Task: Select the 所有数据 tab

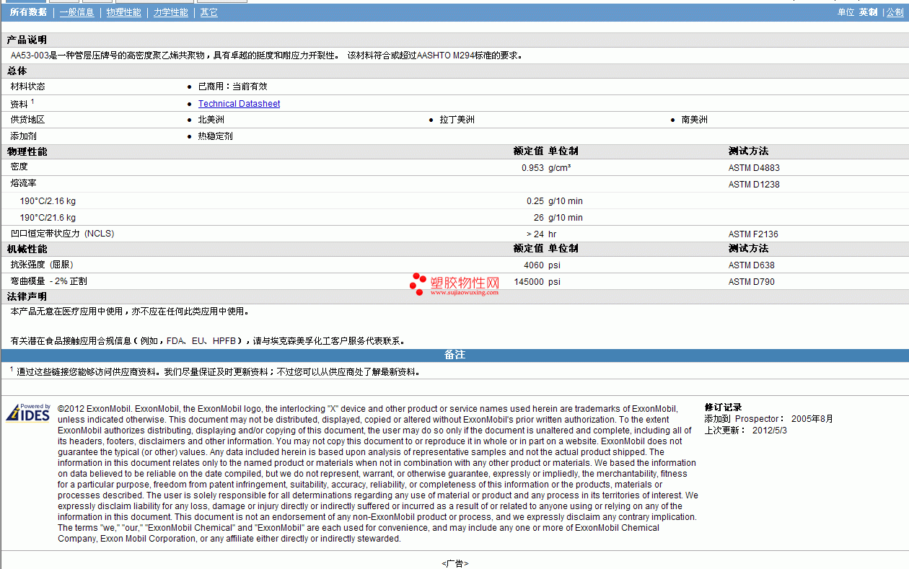Action: [x=28, y=12]
